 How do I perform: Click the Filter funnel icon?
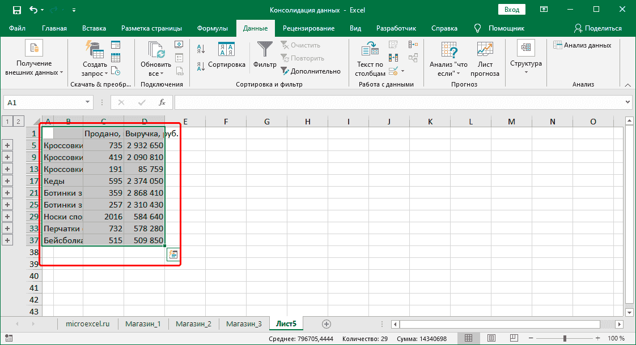(x=264, y=49)
